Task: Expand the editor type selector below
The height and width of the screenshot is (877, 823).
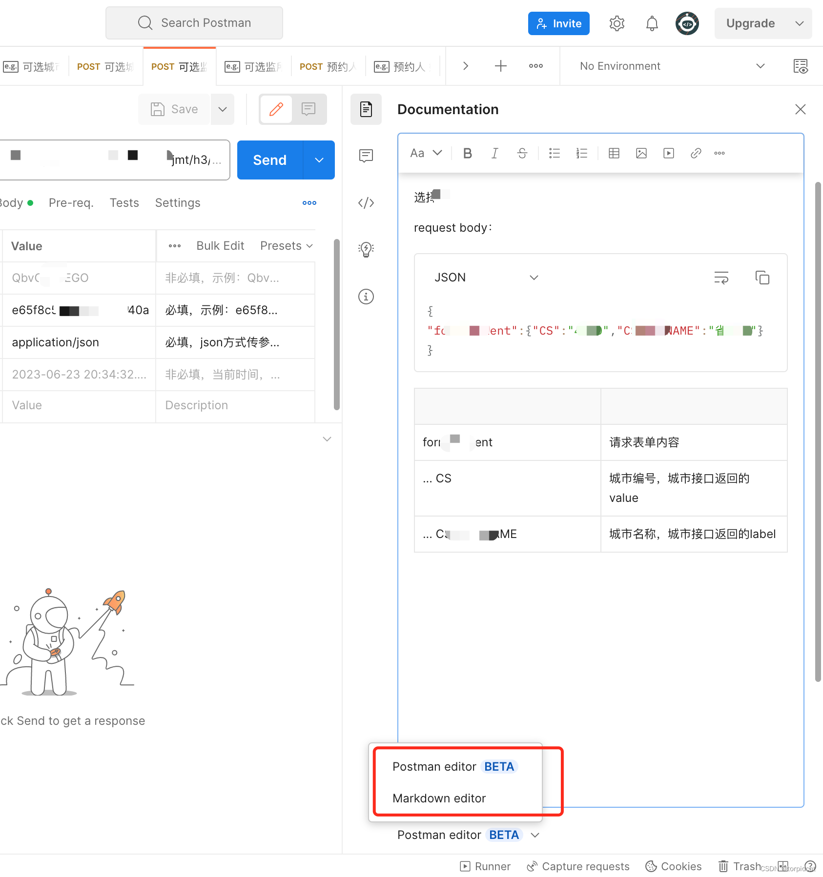Action: click(468, 835)
